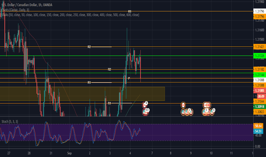Click the 28 date label on the time axis
Viewport: 266px width, 157px height.
click(x=29, y=153)
